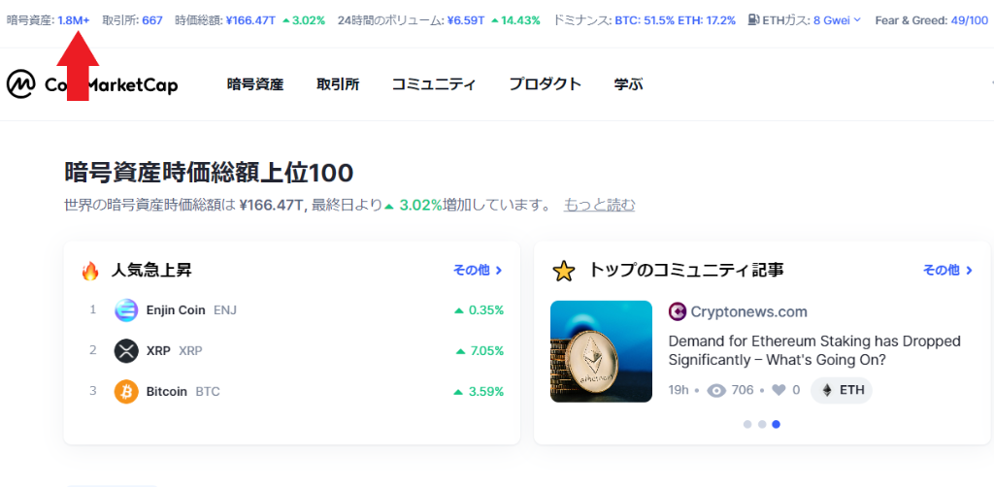
Task: Click the fire icon beside 人気急上昇
Action: [90, 271]
